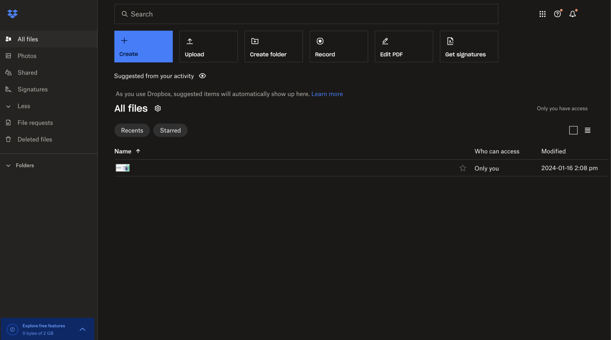Star the listed file

pyautogui.click(x=462, y=168)
